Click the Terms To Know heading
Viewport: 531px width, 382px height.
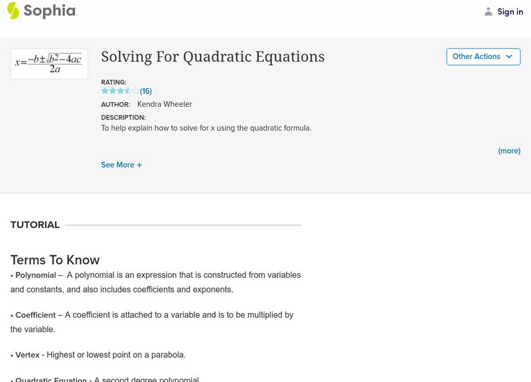point(55,260)
